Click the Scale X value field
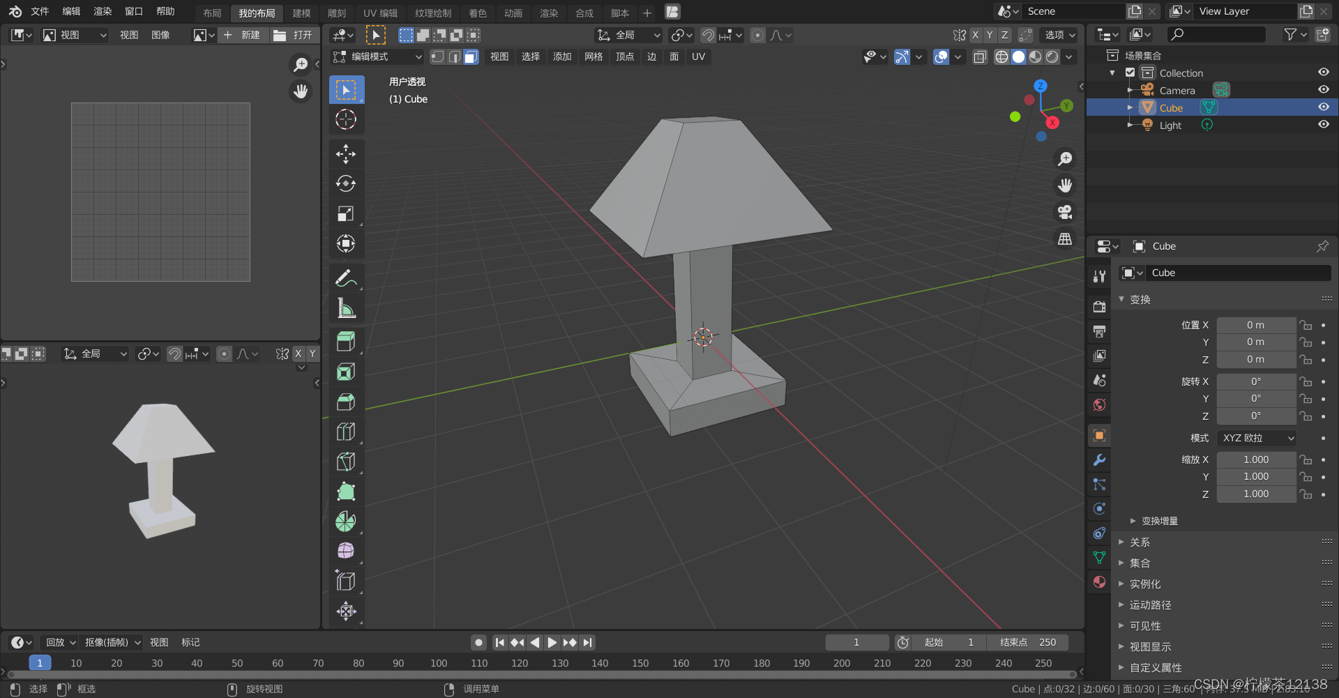 point(1256,460)
